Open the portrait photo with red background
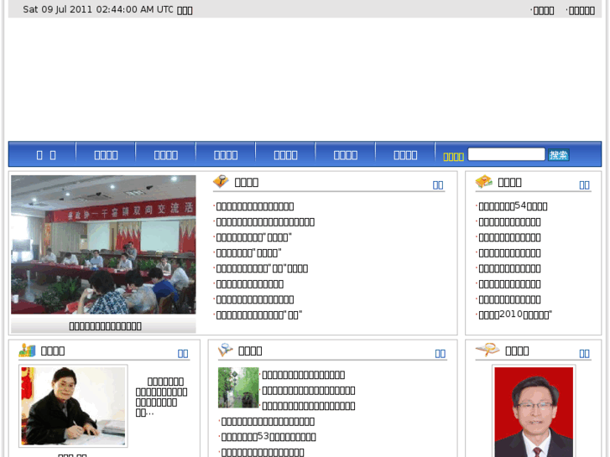Image resolution: width=610 pixels, height=457 pixels. click(534, 412)
